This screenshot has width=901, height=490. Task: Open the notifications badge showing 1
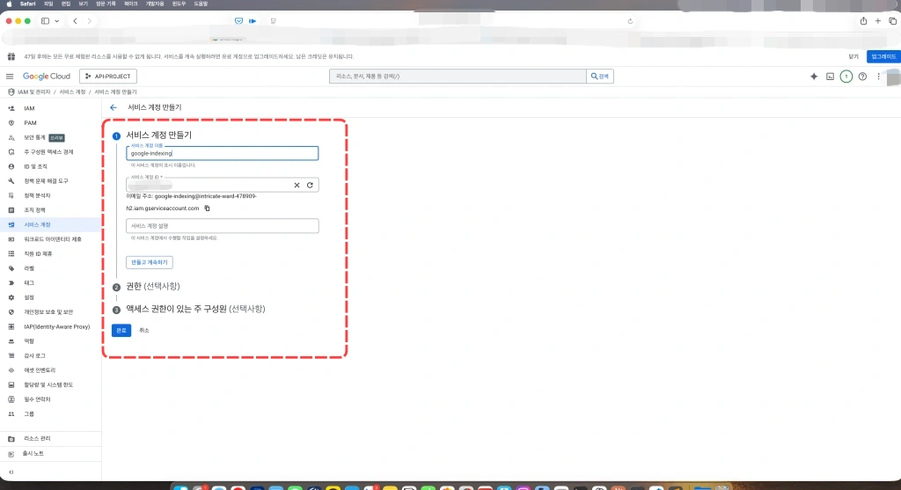coord(846,77)
